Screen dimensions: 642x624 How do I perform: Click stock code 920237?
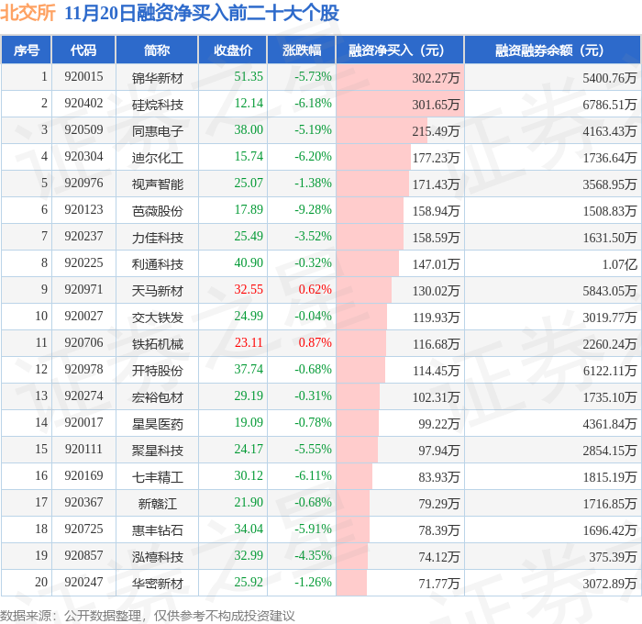(83, 237)
